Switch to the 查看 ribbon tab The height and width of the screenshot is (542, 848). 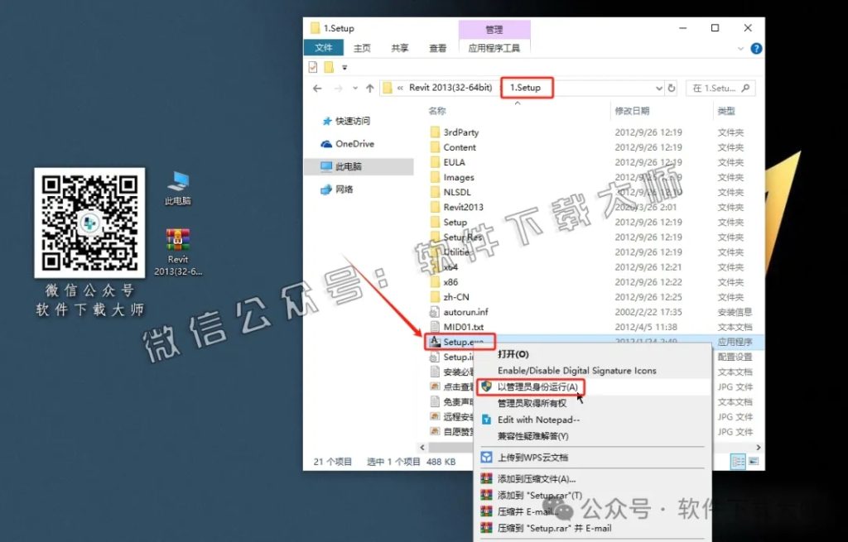(x=438, y=48)
